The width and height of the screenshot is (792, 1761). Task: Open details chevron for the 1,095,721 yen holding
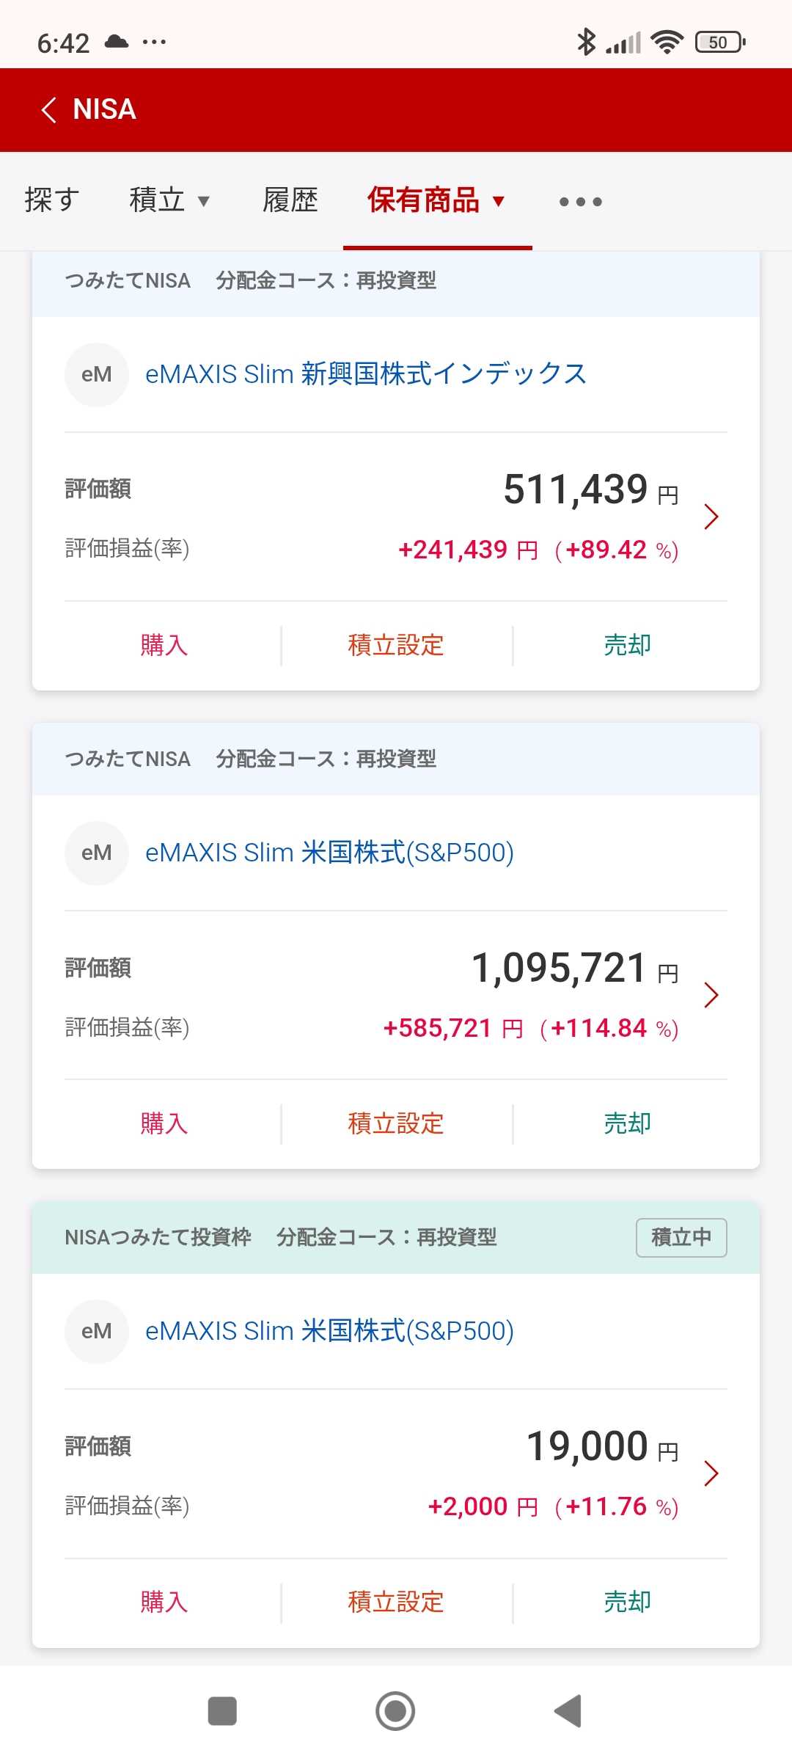(710, 995)
